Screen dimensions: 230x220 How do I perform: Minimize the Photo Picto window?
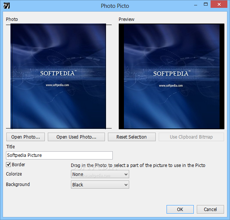click(196, 5)
